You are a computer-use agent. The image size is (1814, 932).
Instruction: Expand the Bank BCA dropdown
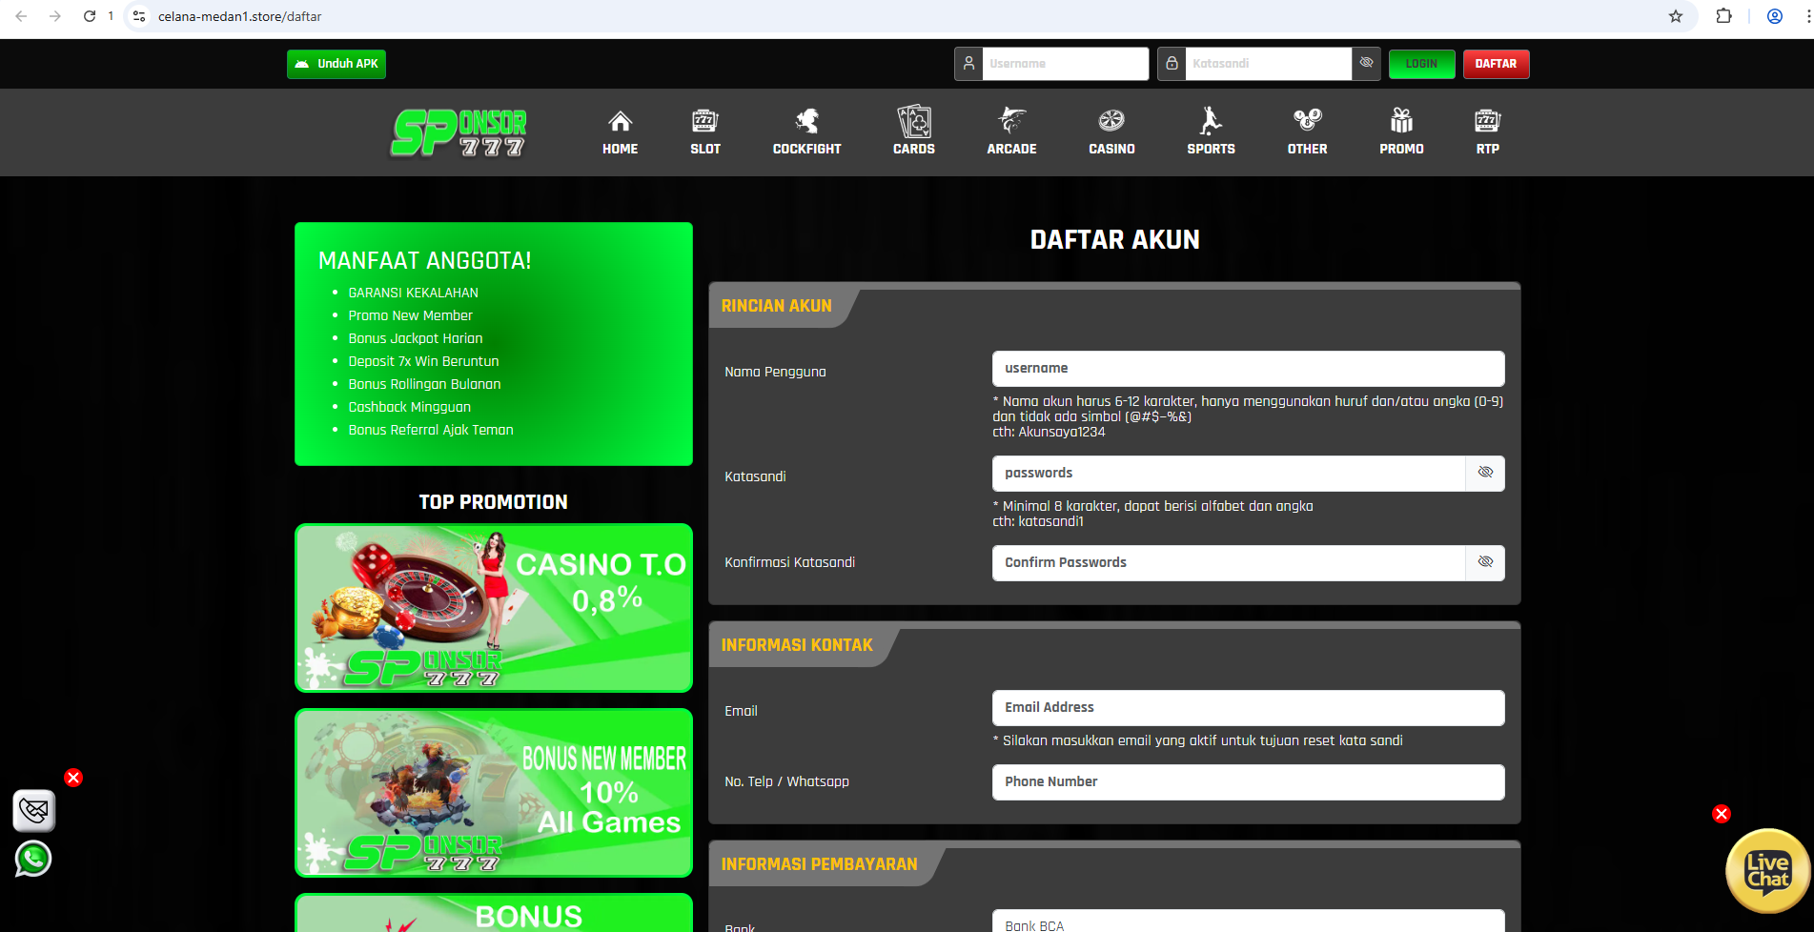[x=1248, y=922]
